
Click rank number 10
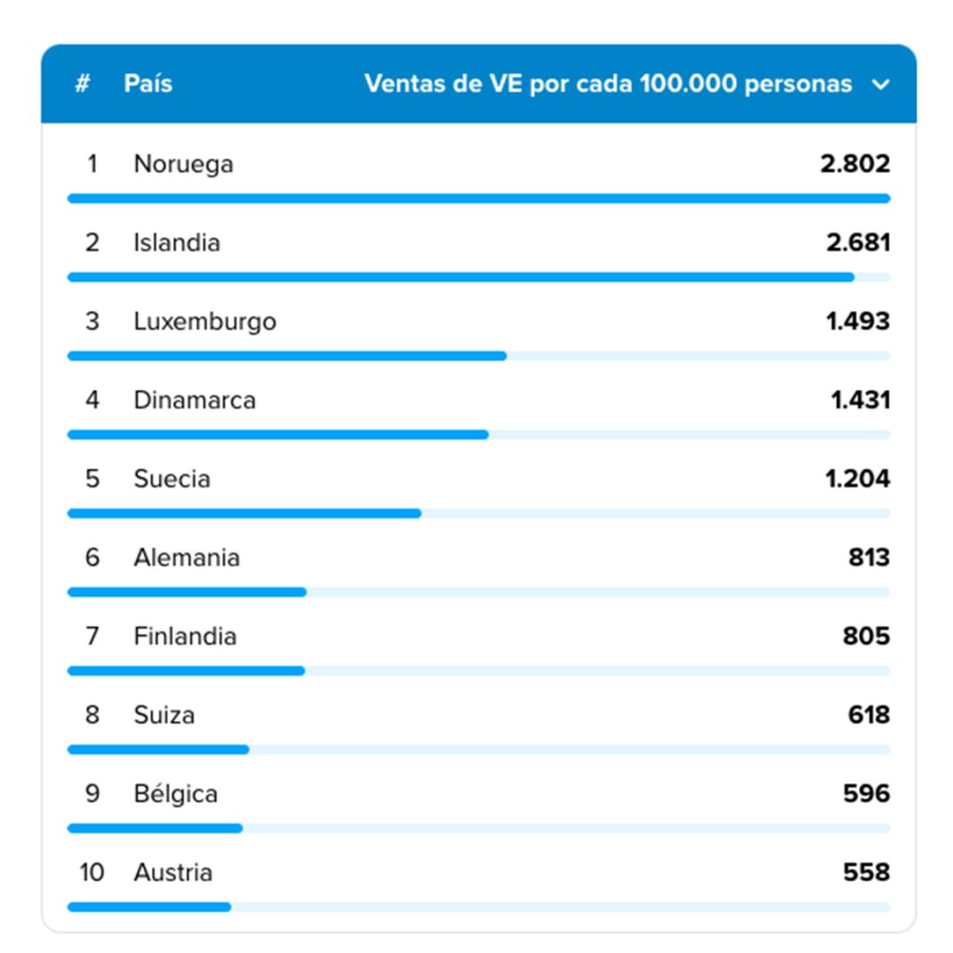(92, 872)
